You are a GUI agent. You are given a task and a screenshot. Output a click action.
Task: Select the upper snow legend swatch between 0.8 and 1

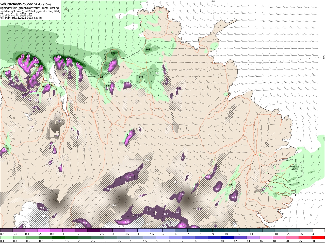(56, 230)
